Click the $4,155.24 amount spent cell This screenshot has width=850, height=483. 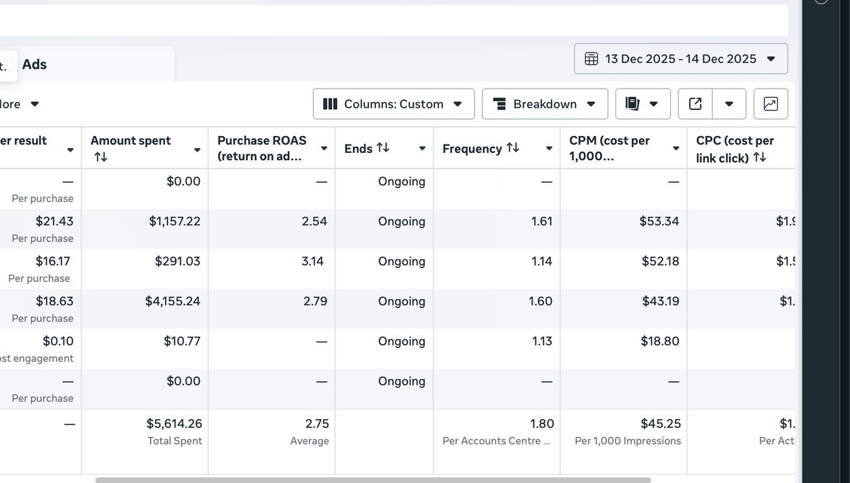[173, 301]
